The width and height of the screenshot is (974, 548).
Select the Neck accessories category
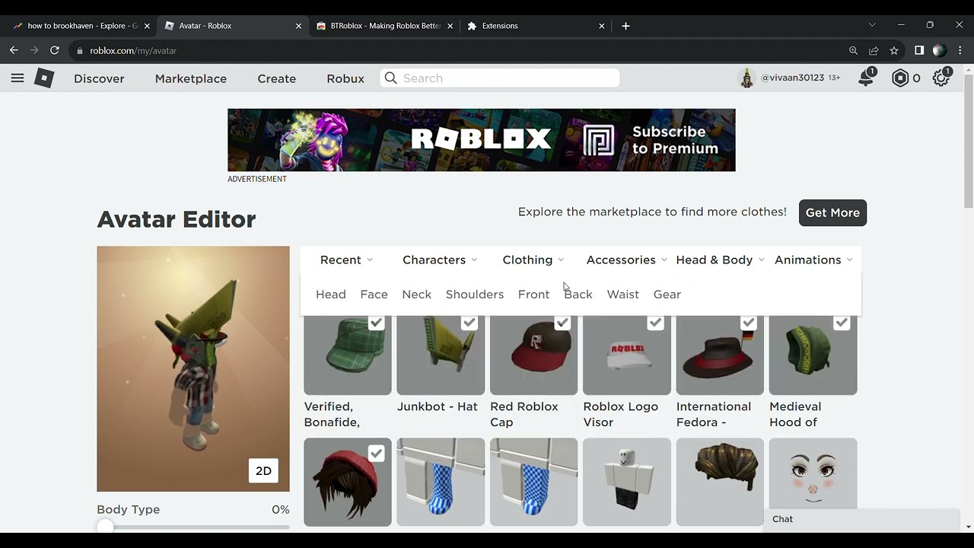[416, 294]
